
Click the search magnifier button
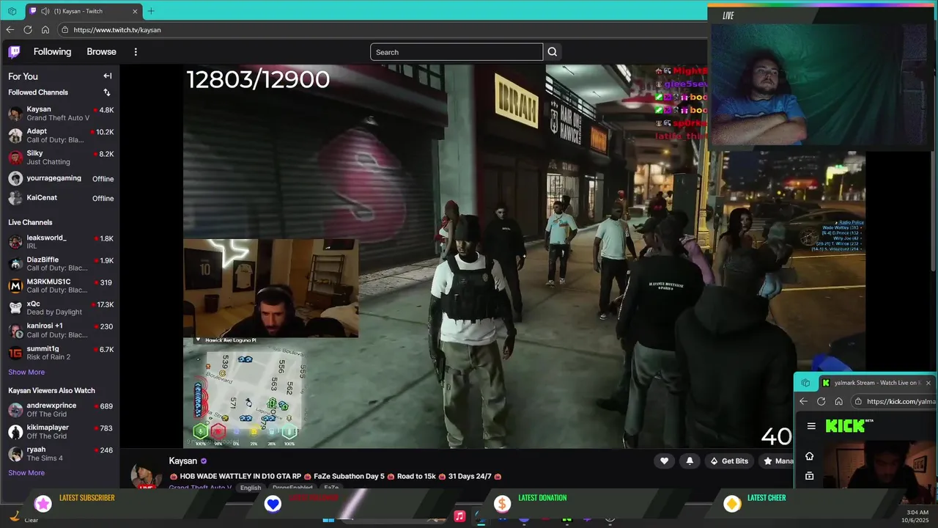click(x=553, y=52)
